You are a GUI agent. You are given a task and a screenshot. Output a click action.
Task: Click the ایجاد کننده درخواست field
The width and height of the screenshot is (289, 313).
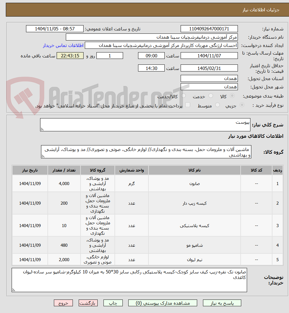(x=161, y=45)
